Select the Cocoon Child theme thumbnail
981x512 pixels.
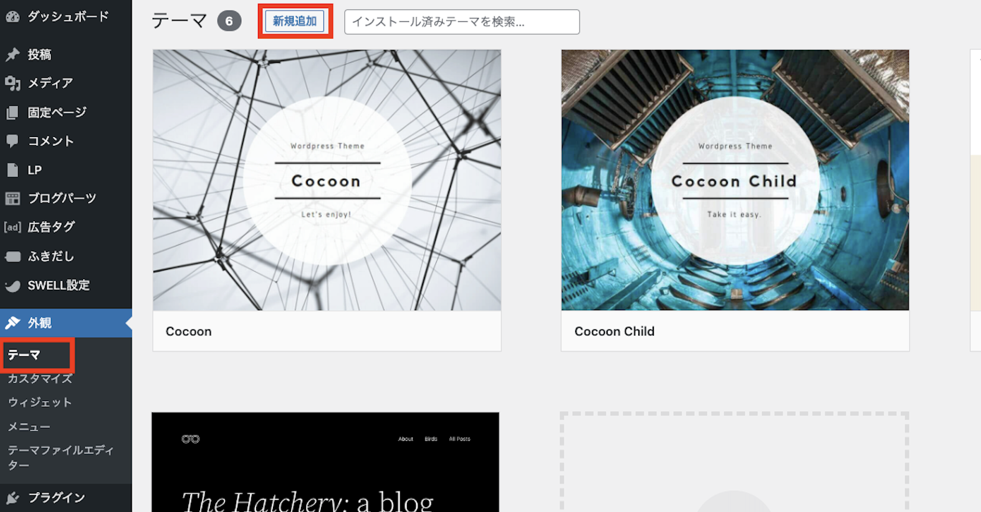pos(735,180)
